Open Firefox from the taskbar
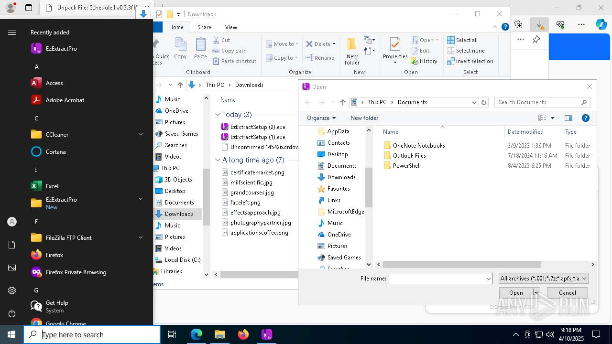 [243, 334]
